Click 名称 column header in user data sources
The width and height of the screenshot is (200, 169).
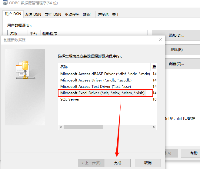[18, 33]
